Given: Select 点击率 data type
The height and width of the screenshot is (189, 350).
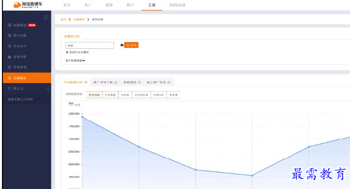Looking at the screenshot, I should [125, 95].
